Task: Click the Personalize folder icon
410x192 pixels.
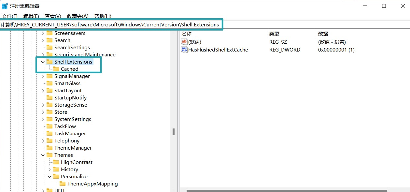Action: [55, 176]
